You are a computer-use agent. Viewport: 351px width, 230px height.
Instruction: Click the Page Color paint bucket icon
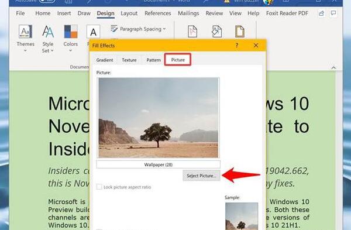point(216,32)
